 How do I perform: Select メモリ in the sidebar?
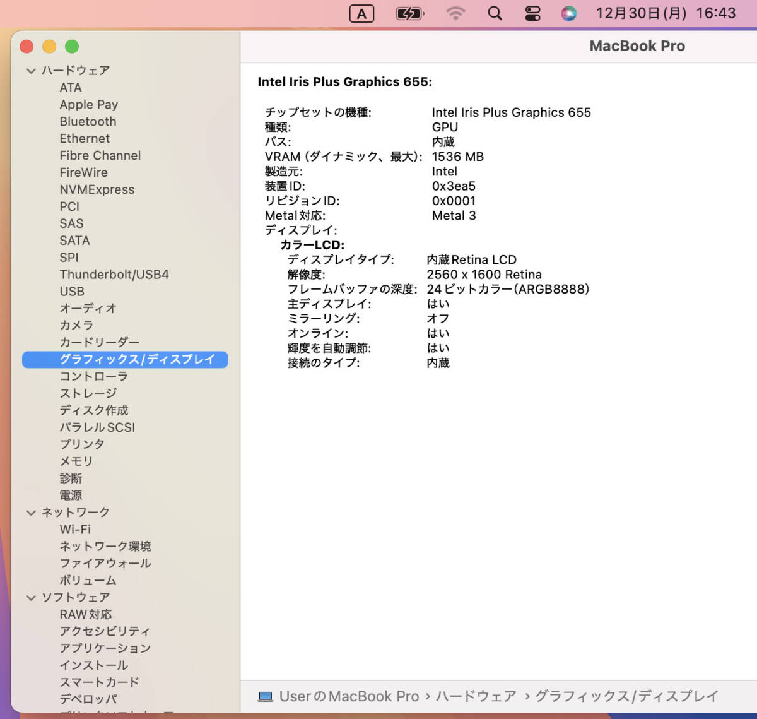76,461
